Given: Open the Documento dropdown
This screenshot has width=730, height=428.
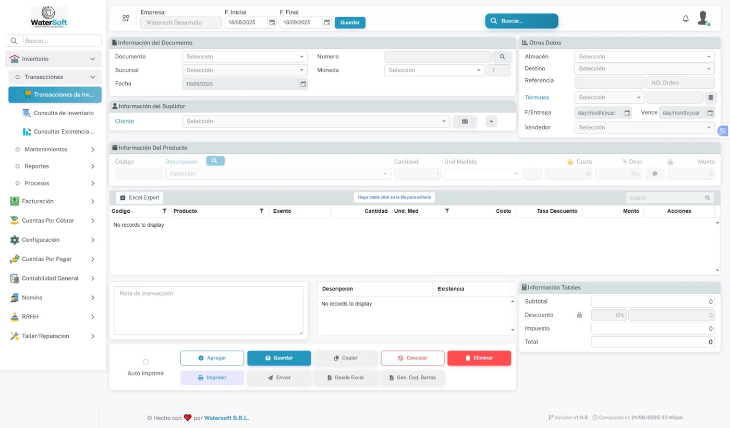Looking at the screenshot, I should (x=245, y=57).
